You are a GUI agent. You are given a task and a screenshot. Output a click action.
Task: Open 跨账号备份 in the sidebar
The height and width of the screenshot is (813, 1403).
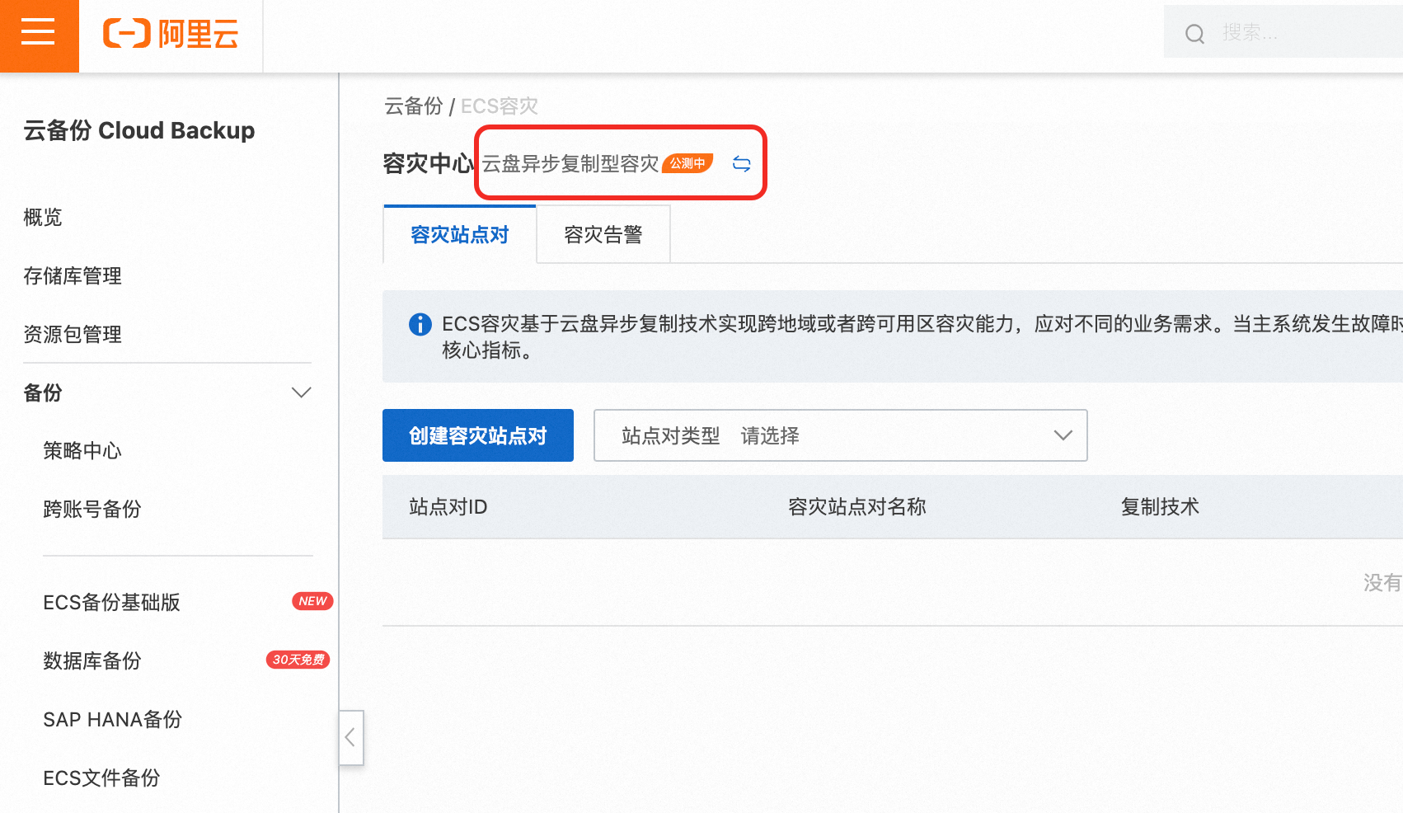tap(92, 510)
